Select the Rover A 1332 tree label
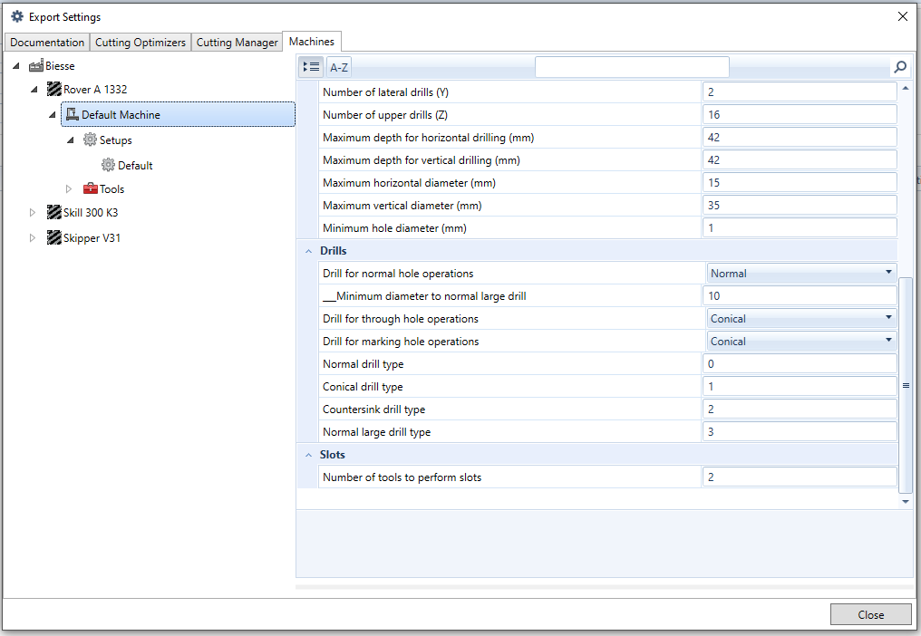The height and width of the screenshot is (636, 921). 95,90
